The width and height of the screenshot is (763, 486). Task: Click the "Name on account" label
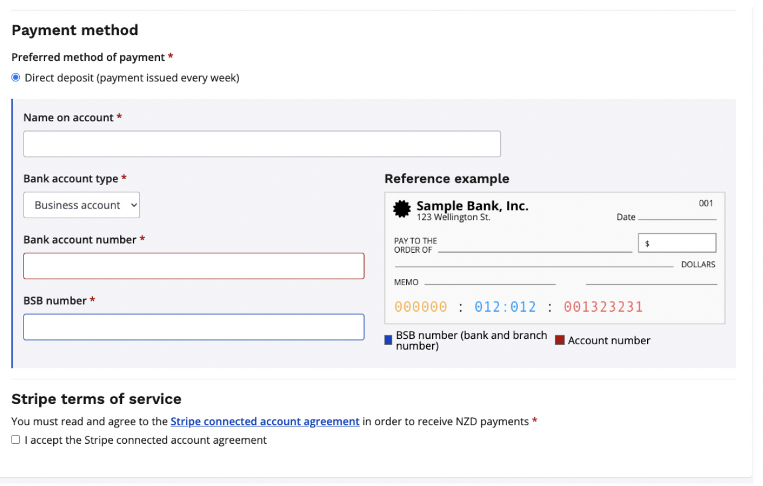point(68,118)
